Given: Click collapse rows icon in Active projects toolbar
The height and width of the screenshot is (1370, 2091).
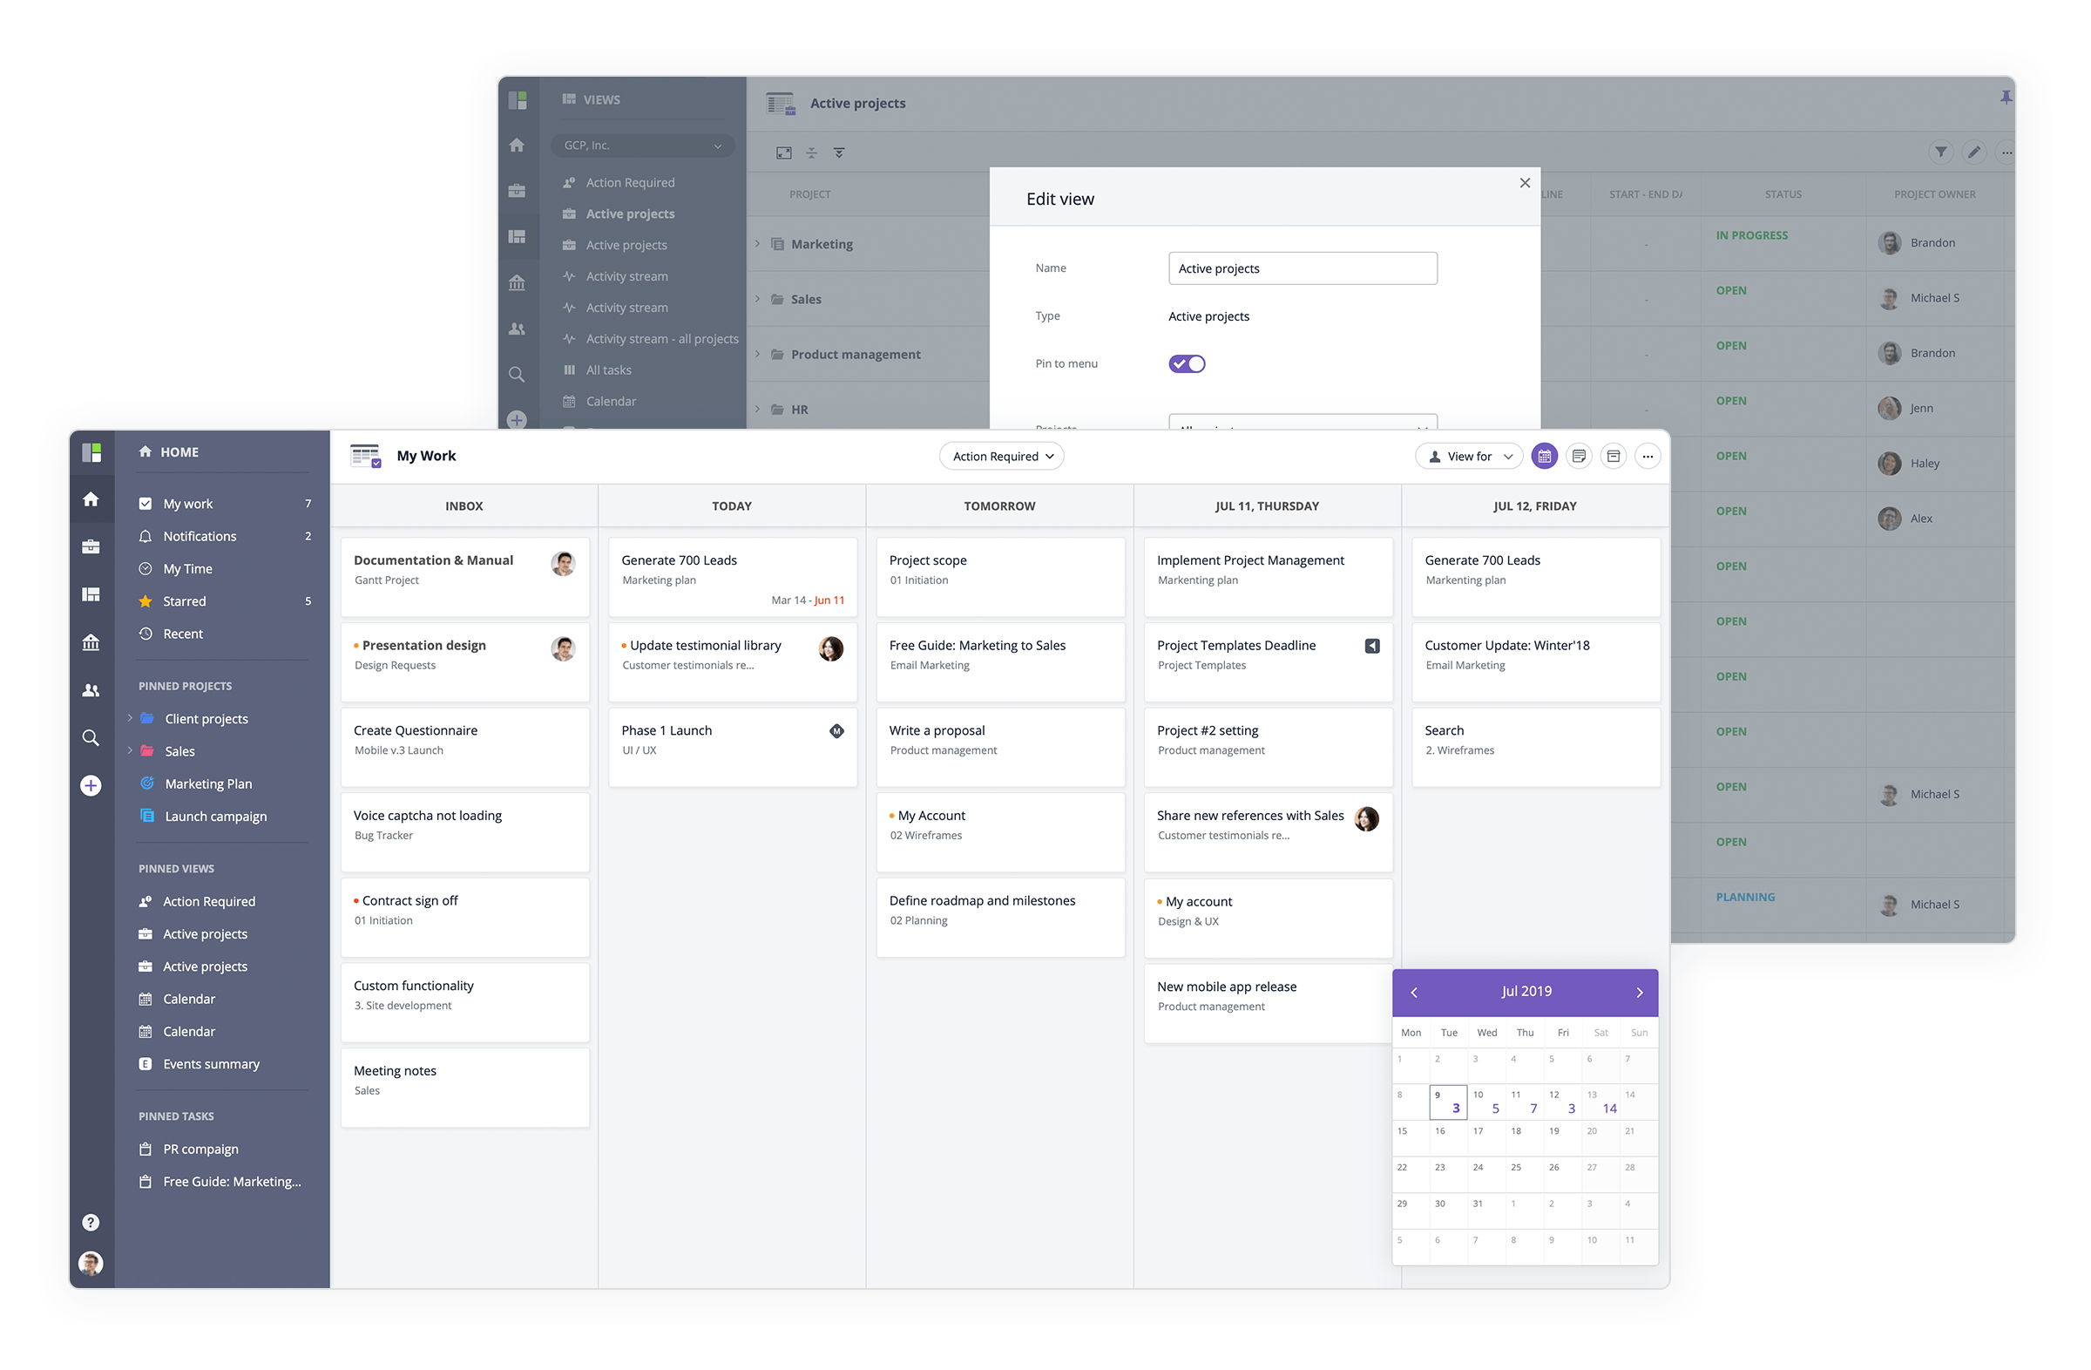Looking at the screenshot, I should (x=812, y=153).
